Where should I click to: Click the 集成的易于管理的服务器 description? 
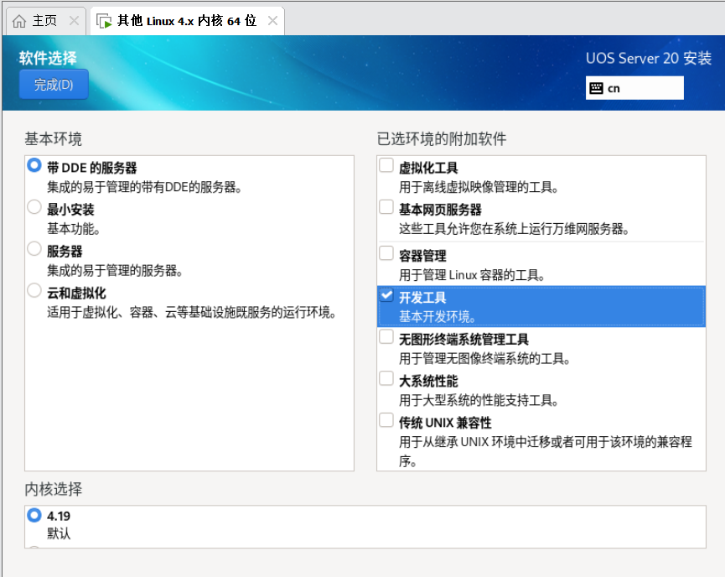(115, 271)
